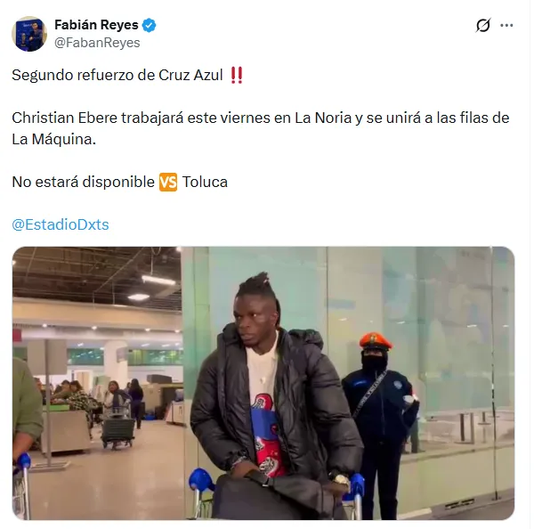Open Fabián Reyes profile avatar
The width and height of the screenshot is (534, 529).
[x=29, y=34]
